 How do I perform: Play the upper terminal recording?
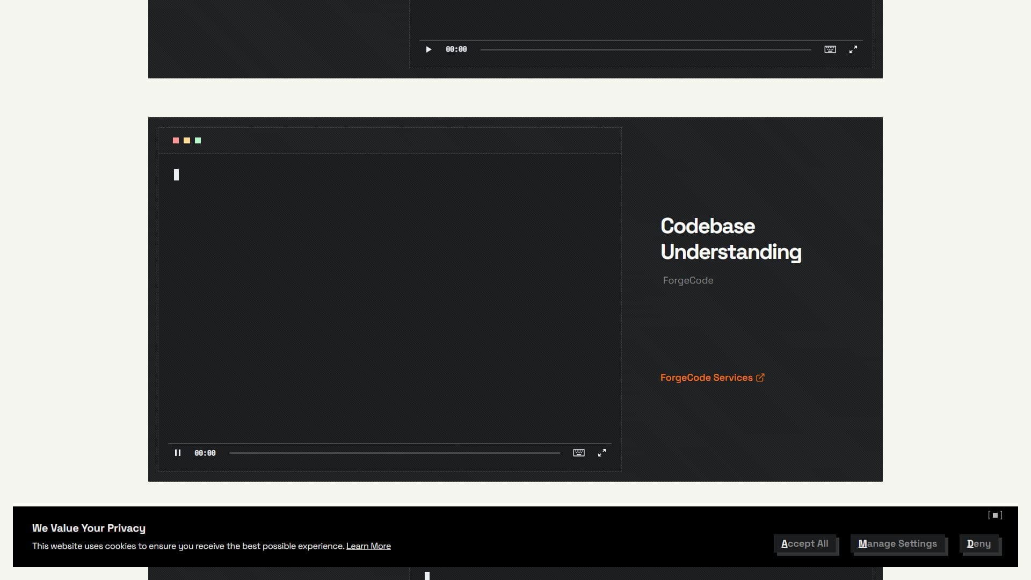429,49
